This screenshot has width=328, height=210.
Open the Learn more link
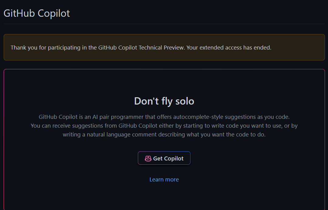(x=164, y=179)
